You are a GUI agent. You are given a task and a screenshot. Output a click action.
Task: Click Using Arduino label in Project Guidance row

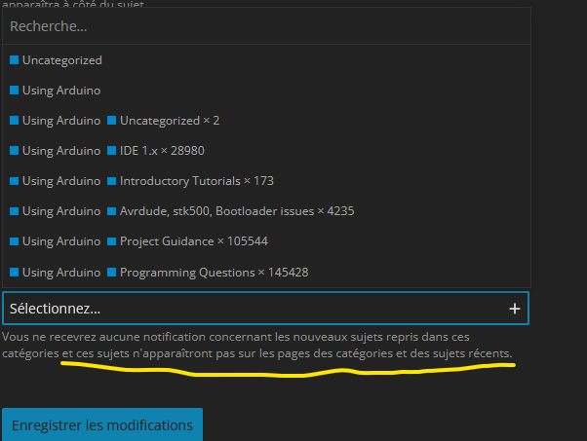coord(61,241)
